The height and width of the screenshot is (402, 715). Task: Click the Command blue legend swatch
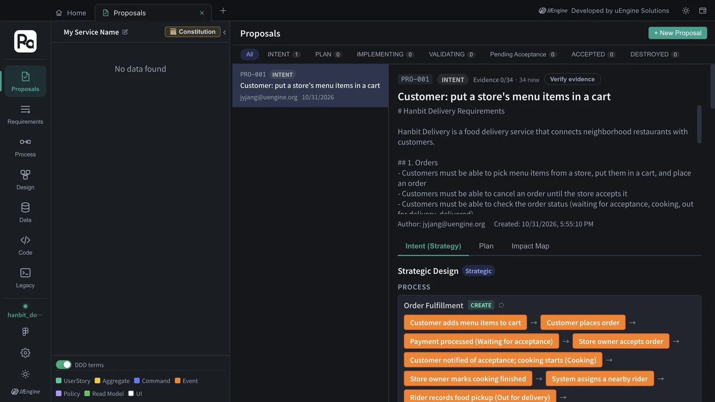137,381
